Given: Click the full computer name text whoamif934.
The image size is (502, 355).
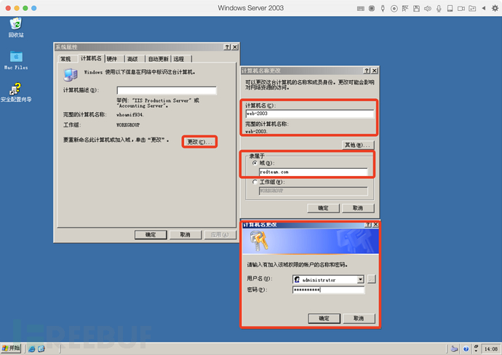Looking at the screenshot, I should pyautogui.click(x=130, y=115).
